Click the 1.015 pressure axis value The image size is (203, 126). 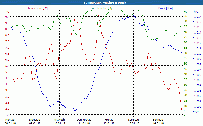(198, 27)
